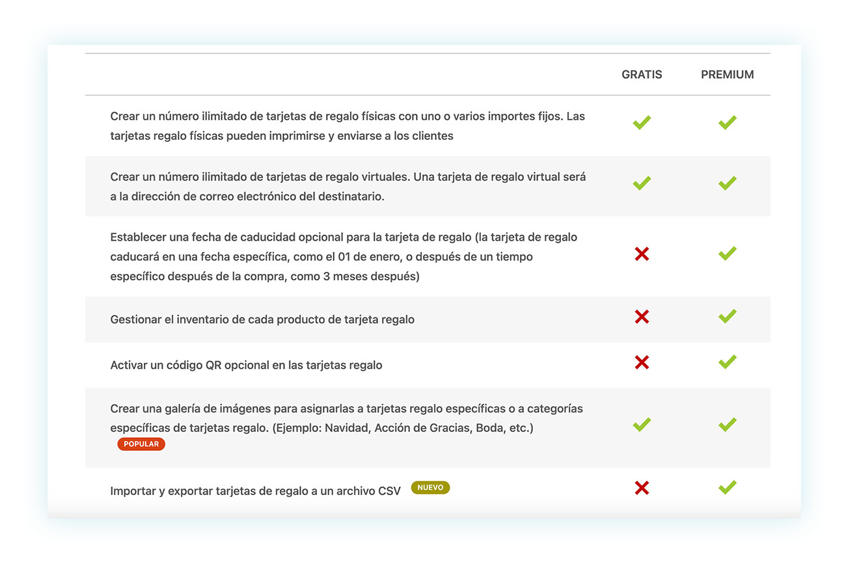This screenshot has height=577, width=846.
Task: Click the PREMIUM check for expiry date row
Action: (x=728, y=254)
